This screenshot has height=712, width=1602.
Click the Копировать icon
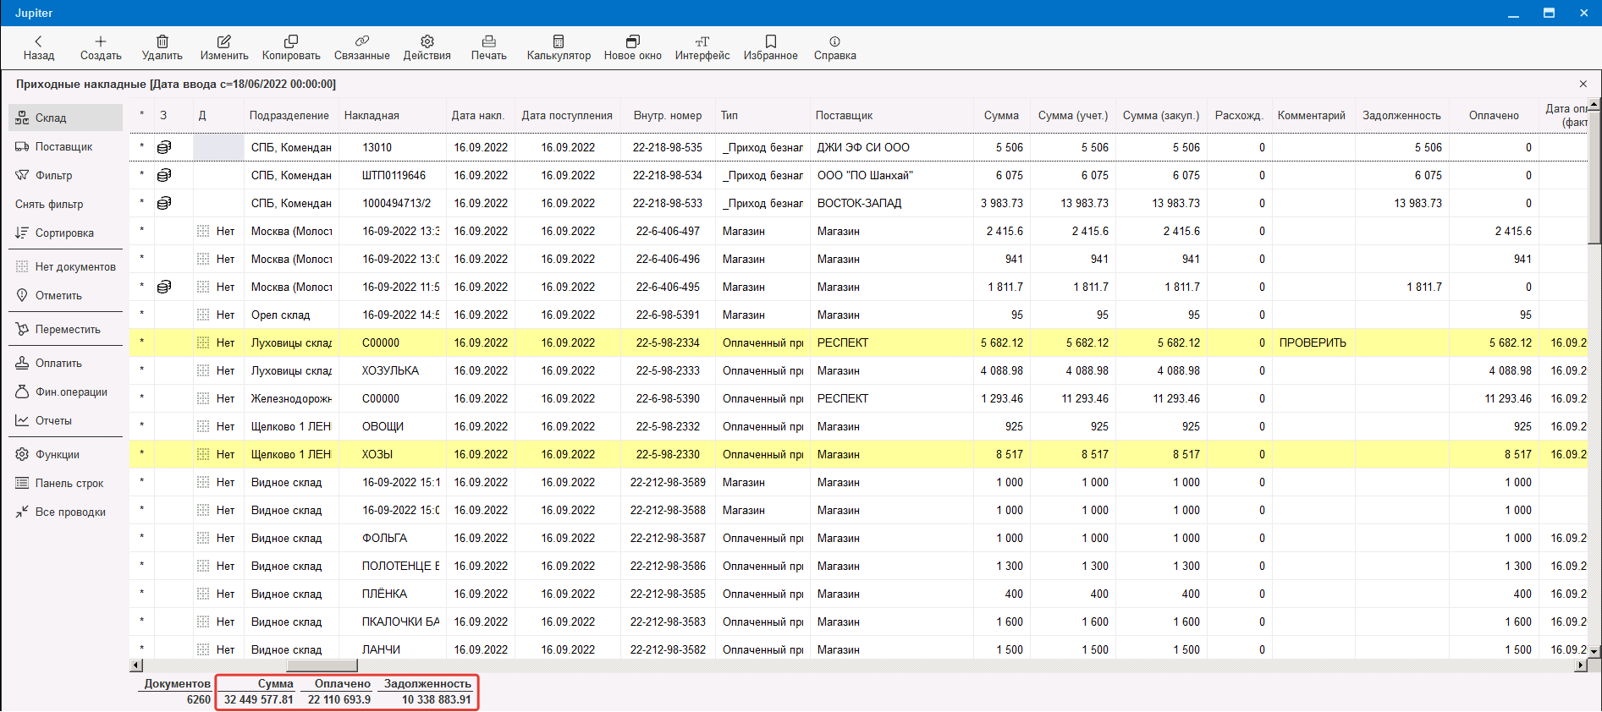291,41
